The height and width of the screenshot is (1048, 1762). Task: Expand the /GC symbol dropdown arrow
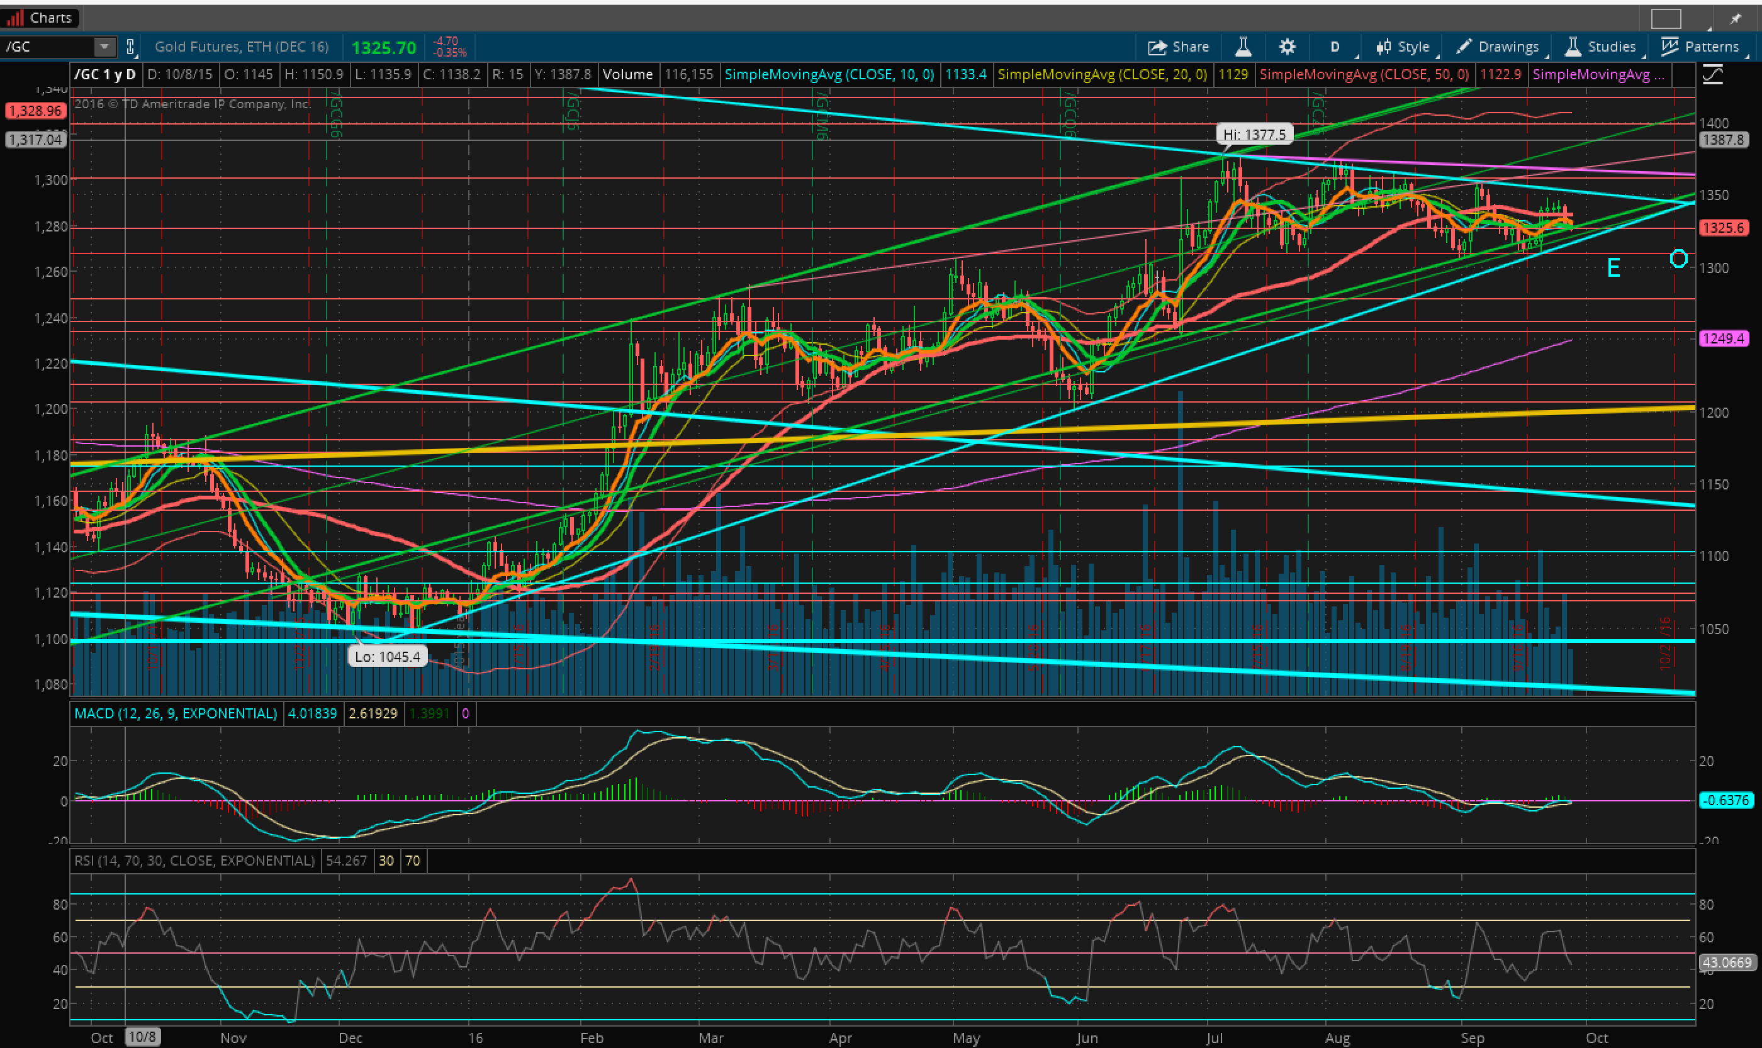click(x=104, y=47)
